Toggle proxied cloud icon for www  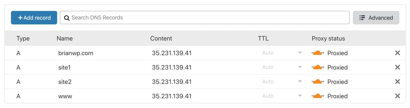tap(318, 96)
